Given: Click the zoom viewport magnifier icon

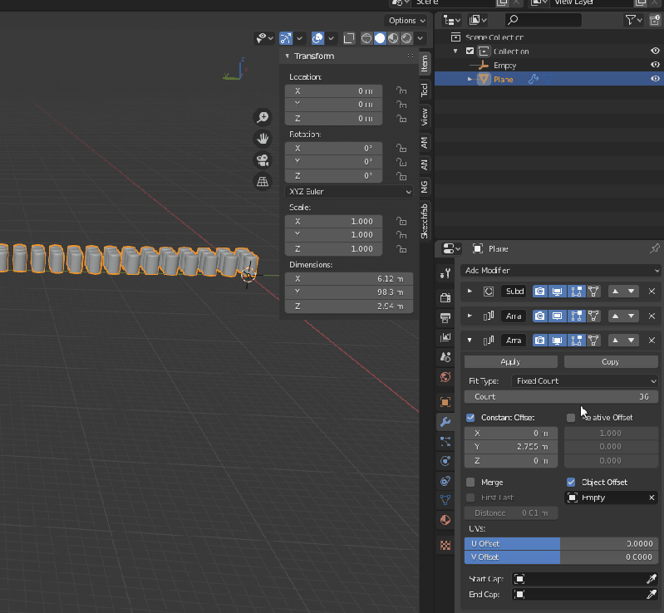Looking at the screenshot, I should 263,117.
